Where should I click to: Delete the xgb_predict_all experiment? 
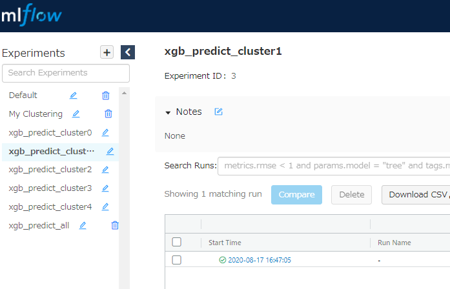pyautogui.click(x=115, y=225)
